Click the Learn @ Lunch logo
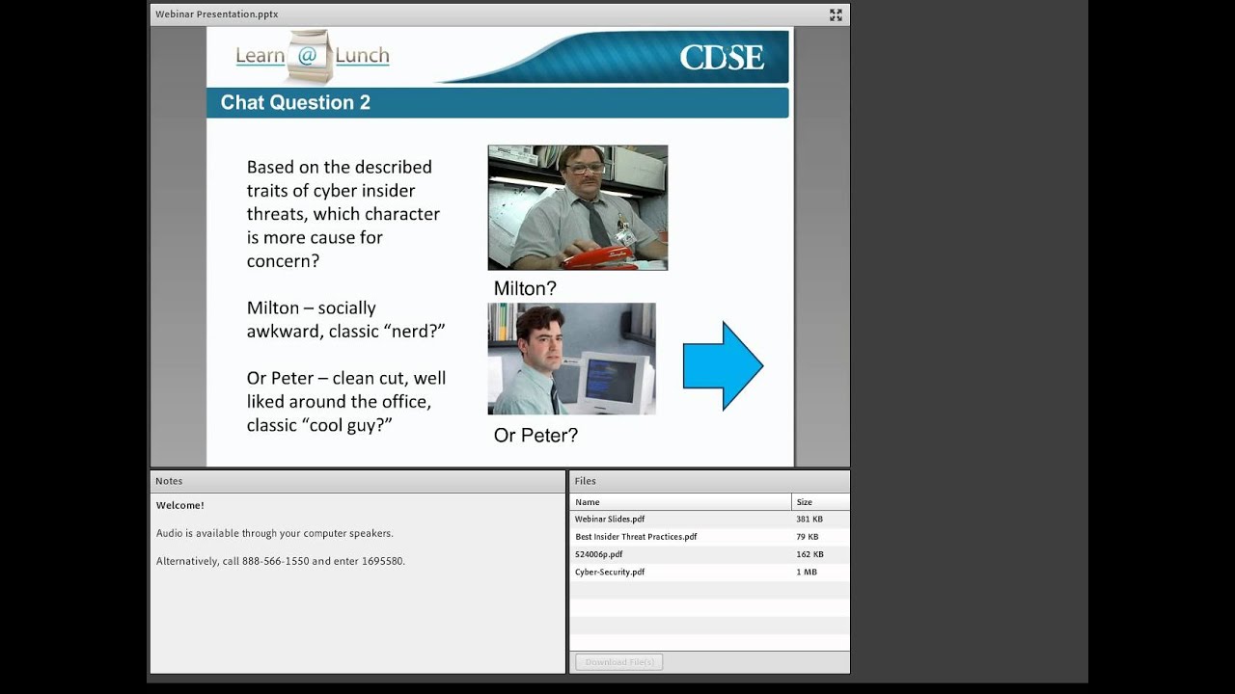The height and width of the screenshot is (694, 1235). click(313, 56)
